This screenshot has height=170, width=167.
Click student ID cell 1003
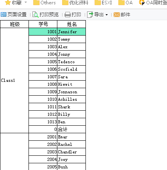click(43, 47)
